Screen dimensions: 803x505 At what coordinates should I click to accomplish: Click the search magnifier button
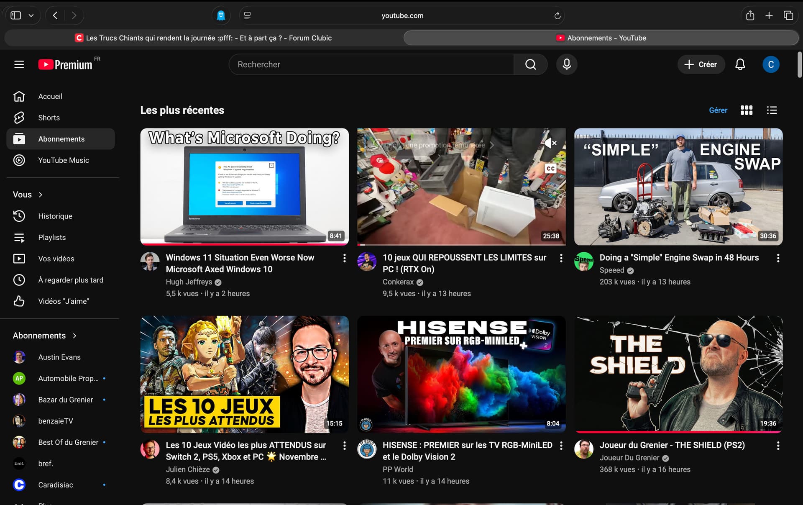530,64
